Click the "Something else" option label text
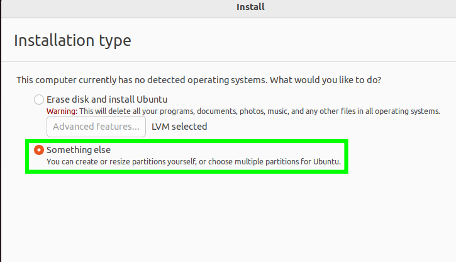This screenshot has width=456, height=262. [x=77, y=150]
